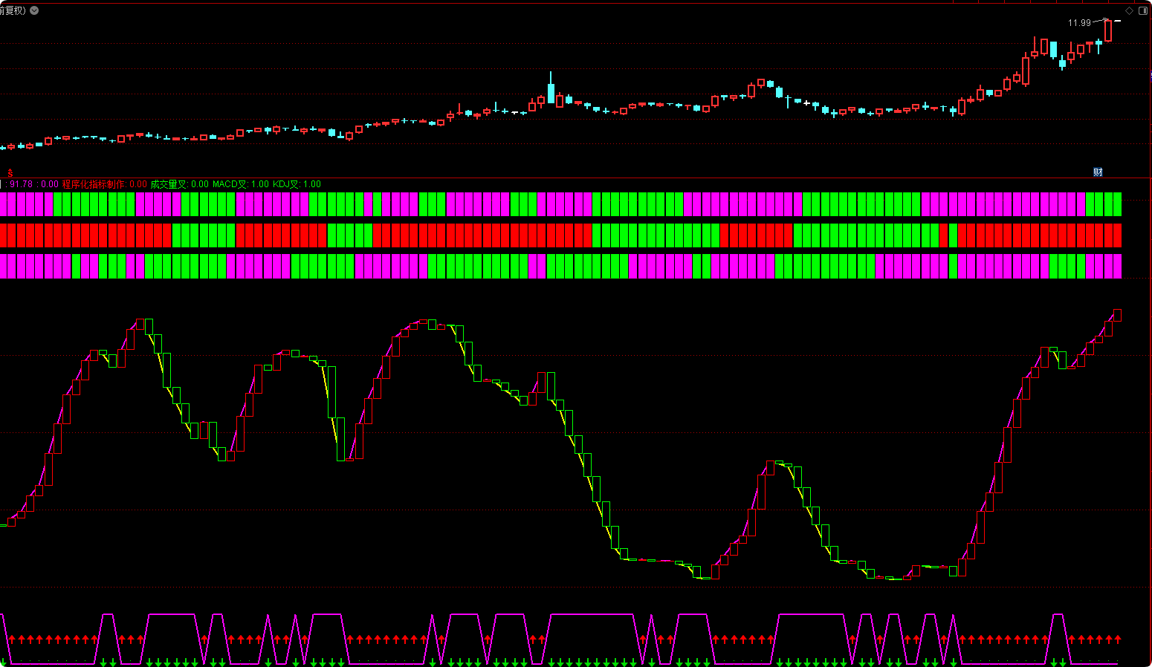Image resolution: width=1152 pixels, height=667 pixels.
Task: Click the last red up arrow at bottom
Action: (x=1118, y=639)
